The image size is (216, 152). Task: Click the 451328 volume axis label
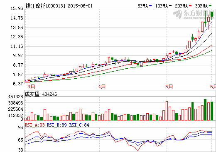tap(16, 97)
